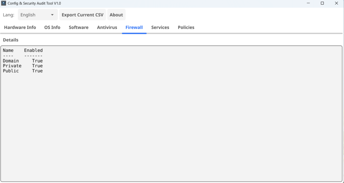The image size is (344, 183).
Task: Go to the Software tab
Action: (x=79, y=28)
